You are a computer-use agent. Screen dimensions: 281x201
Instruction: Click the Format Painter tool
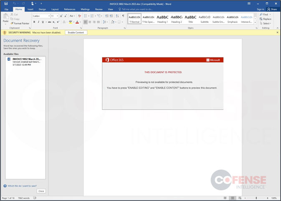[20, 23]
